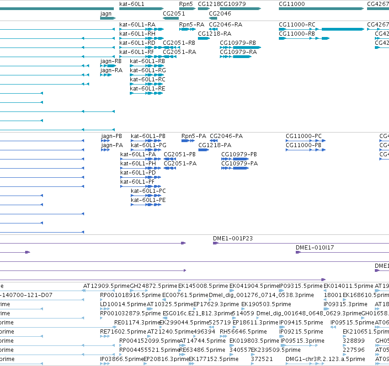This screenshot has height=366, width=389.
Task: Click the CG1218-RA transcript label
Action: (x=214, y=34)
